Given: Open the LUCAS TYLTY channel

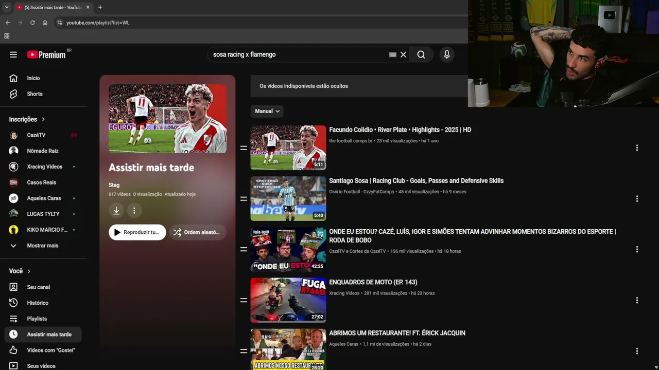Looking at the screenshot, I should 43,214.
